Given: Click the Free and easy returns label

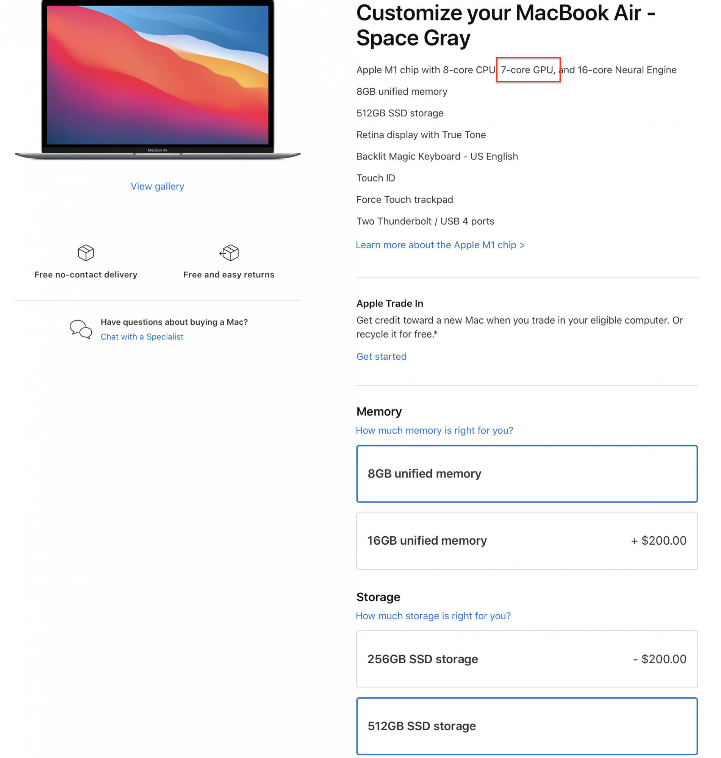Looking at the screenshot, I should click(x=229, y=274).
